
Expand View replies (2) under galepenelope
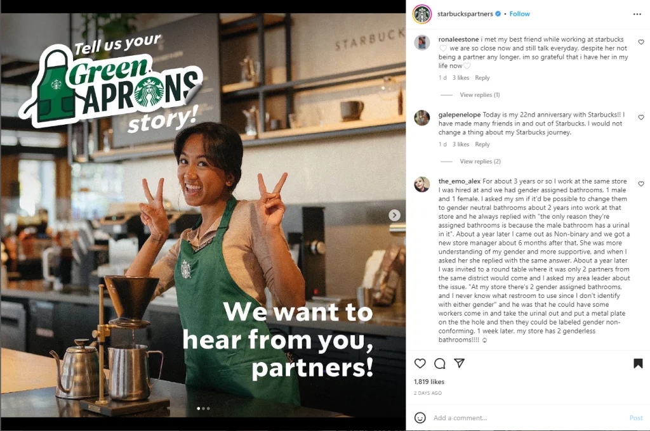coord(480,162)
